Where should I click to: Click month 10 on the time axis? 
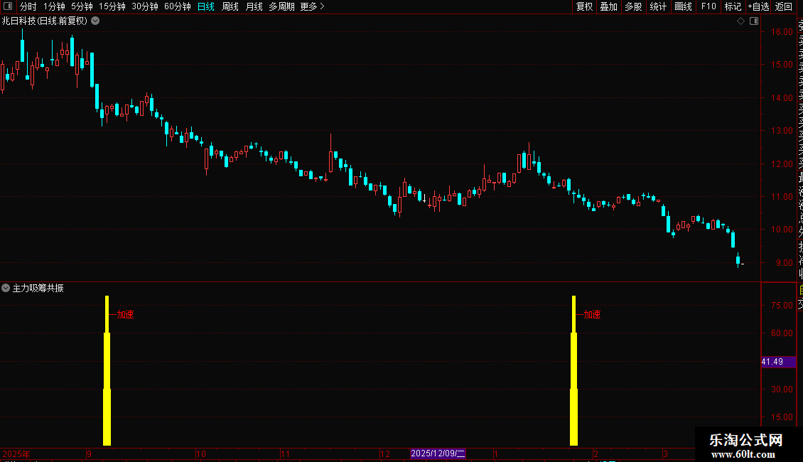[200, 453]
